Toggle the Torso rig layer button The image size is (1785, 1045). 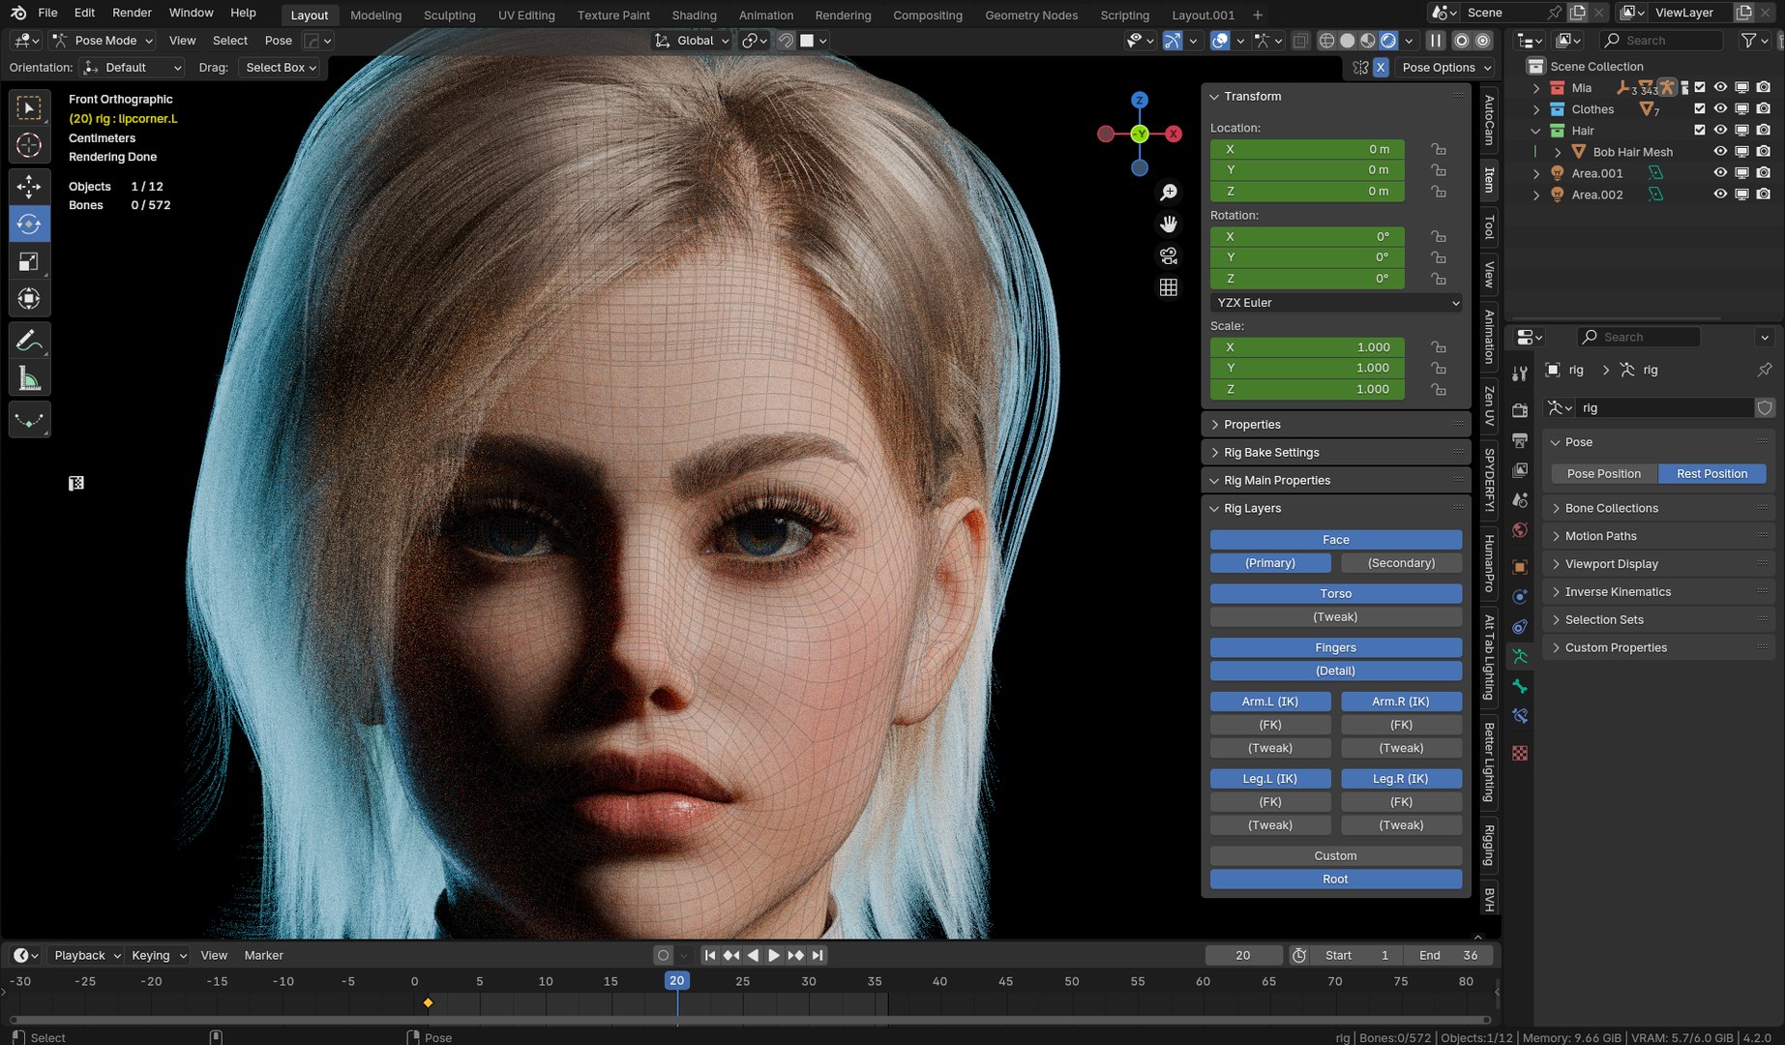(1335, 594)
